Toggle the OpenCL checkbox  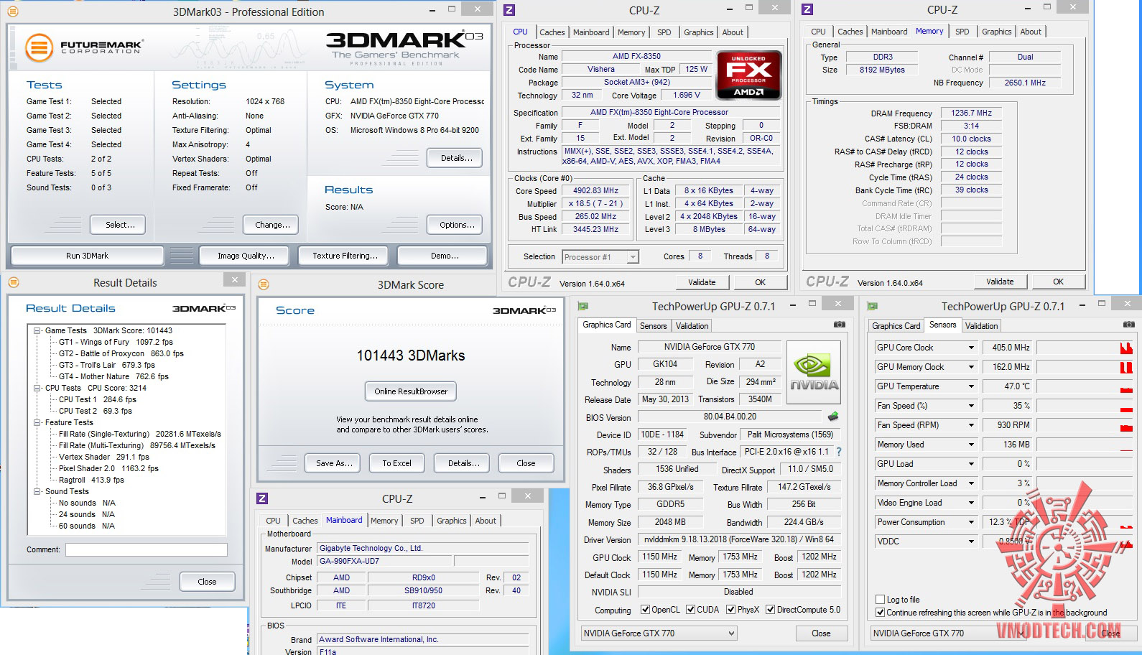645,610
